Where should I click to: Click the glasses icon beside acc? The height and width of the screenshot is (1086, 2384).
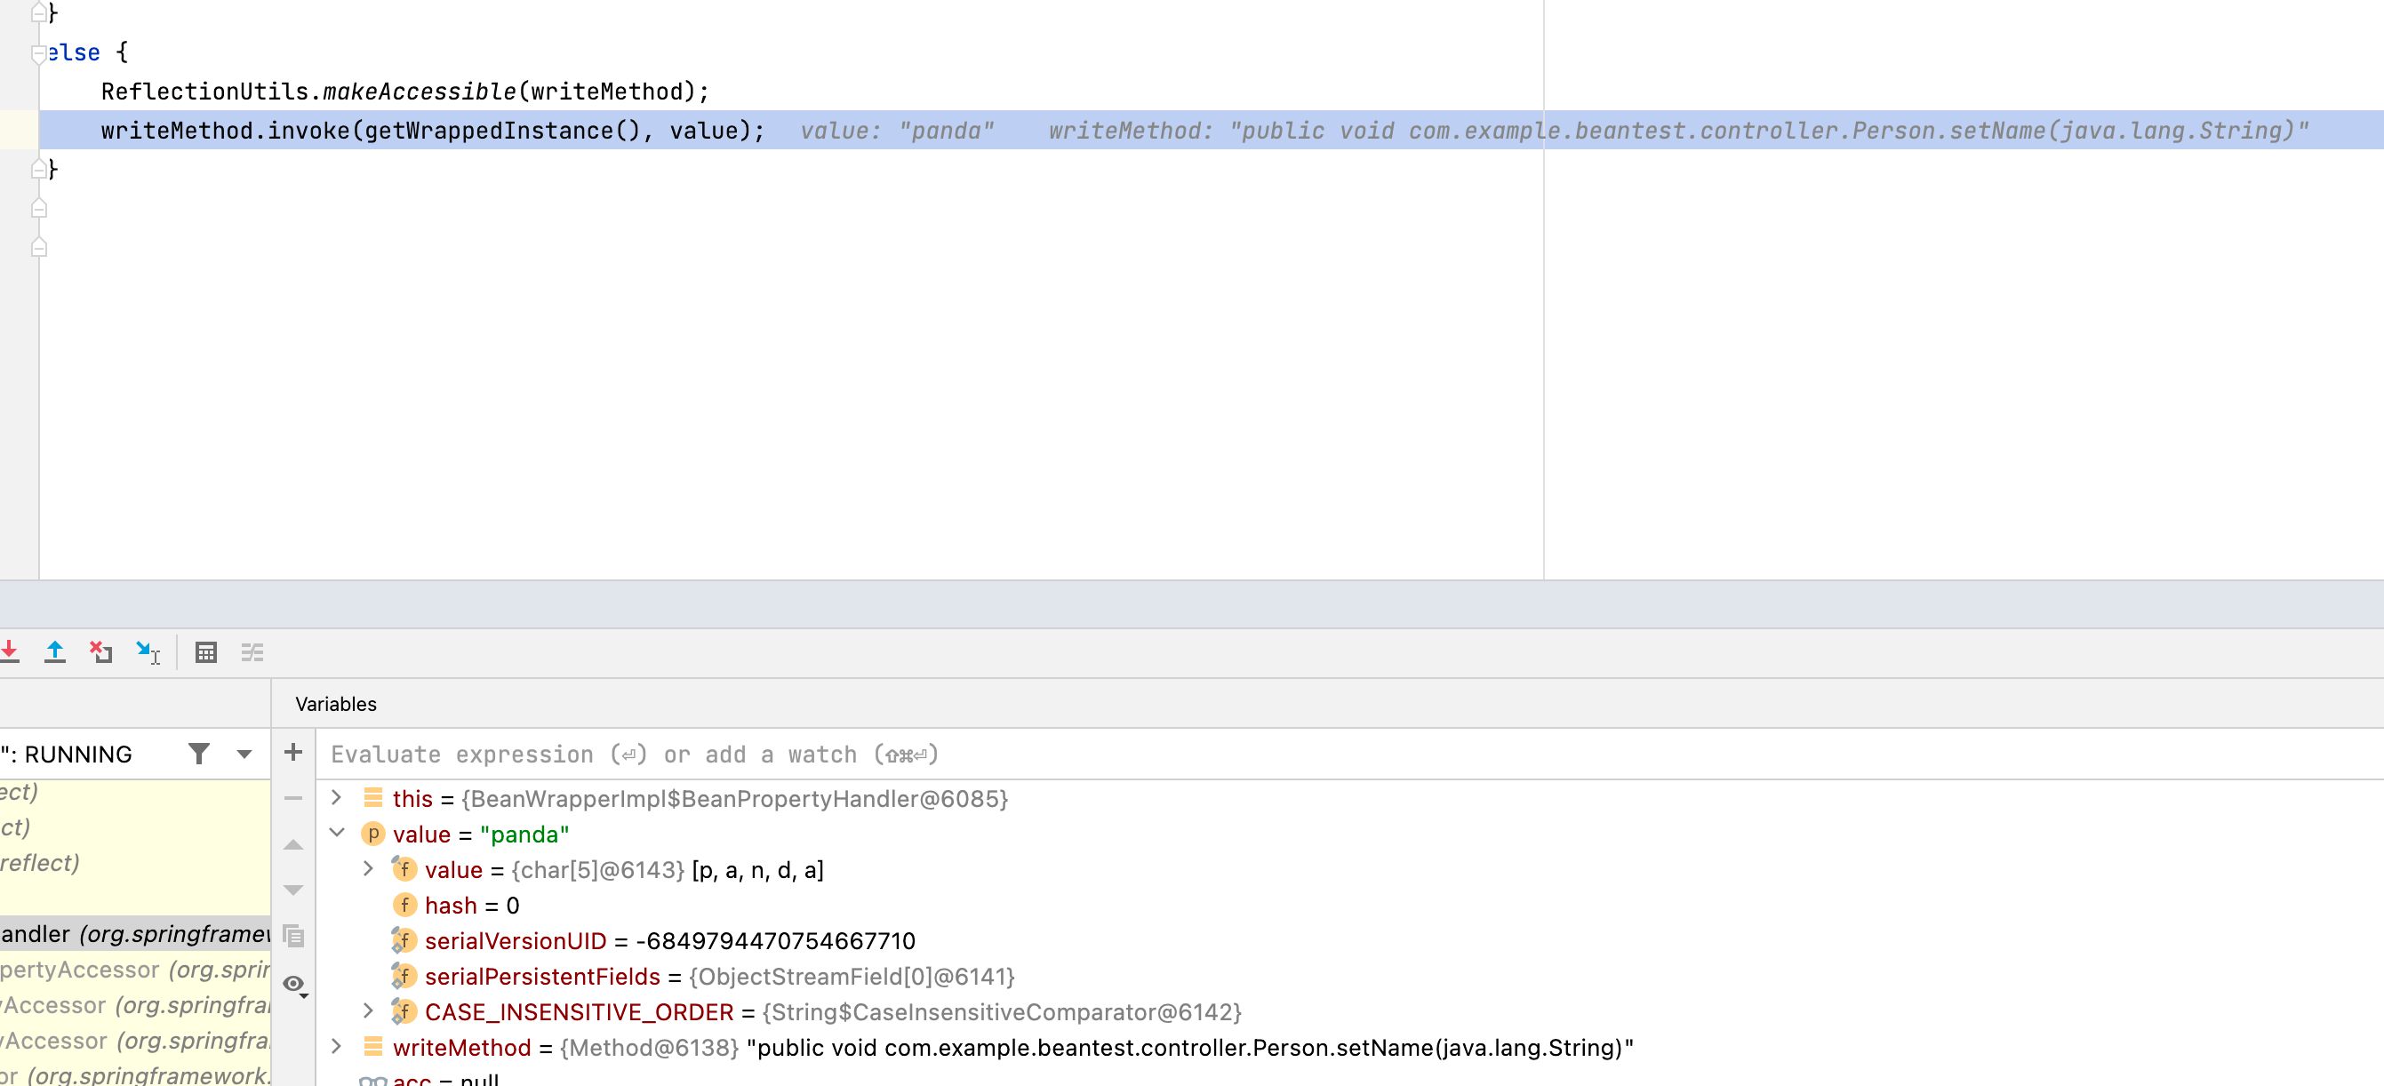point(373,1081)
